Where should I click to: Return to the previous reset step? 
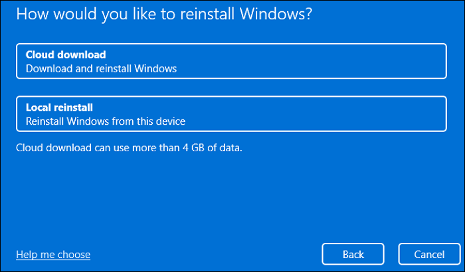click(353, 254)
